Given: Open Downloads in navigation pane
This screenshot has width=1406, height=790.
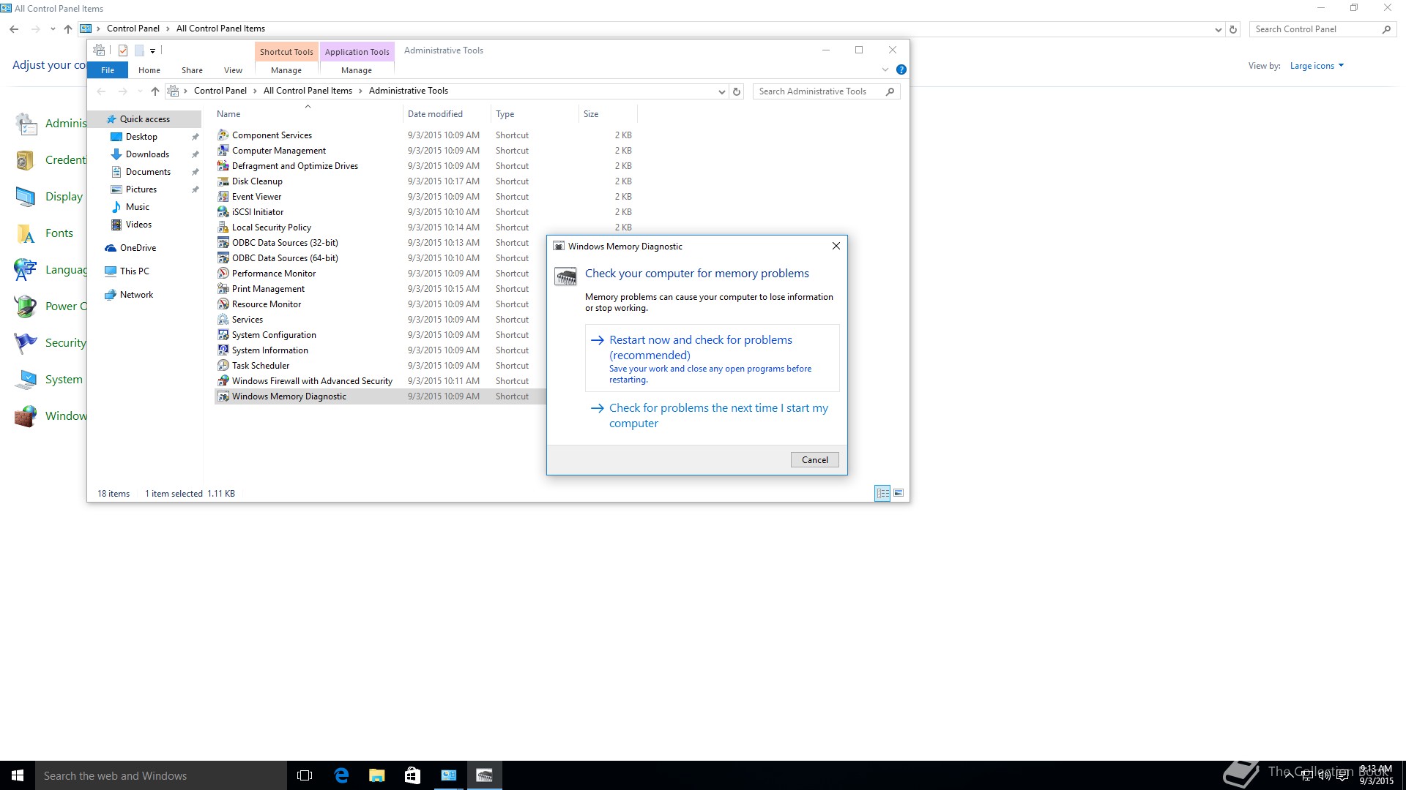Looking at the screenshot, I should tap(147, 154).
